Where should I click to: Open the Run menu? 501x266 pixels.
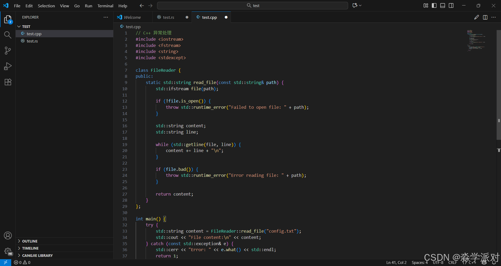click(88, 6)
